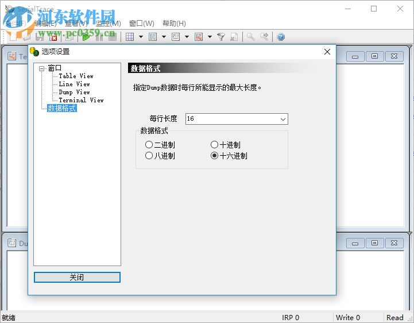Click the Find magnifier toolbar icon
Screen dimensions: 414x323
point(251,37)
